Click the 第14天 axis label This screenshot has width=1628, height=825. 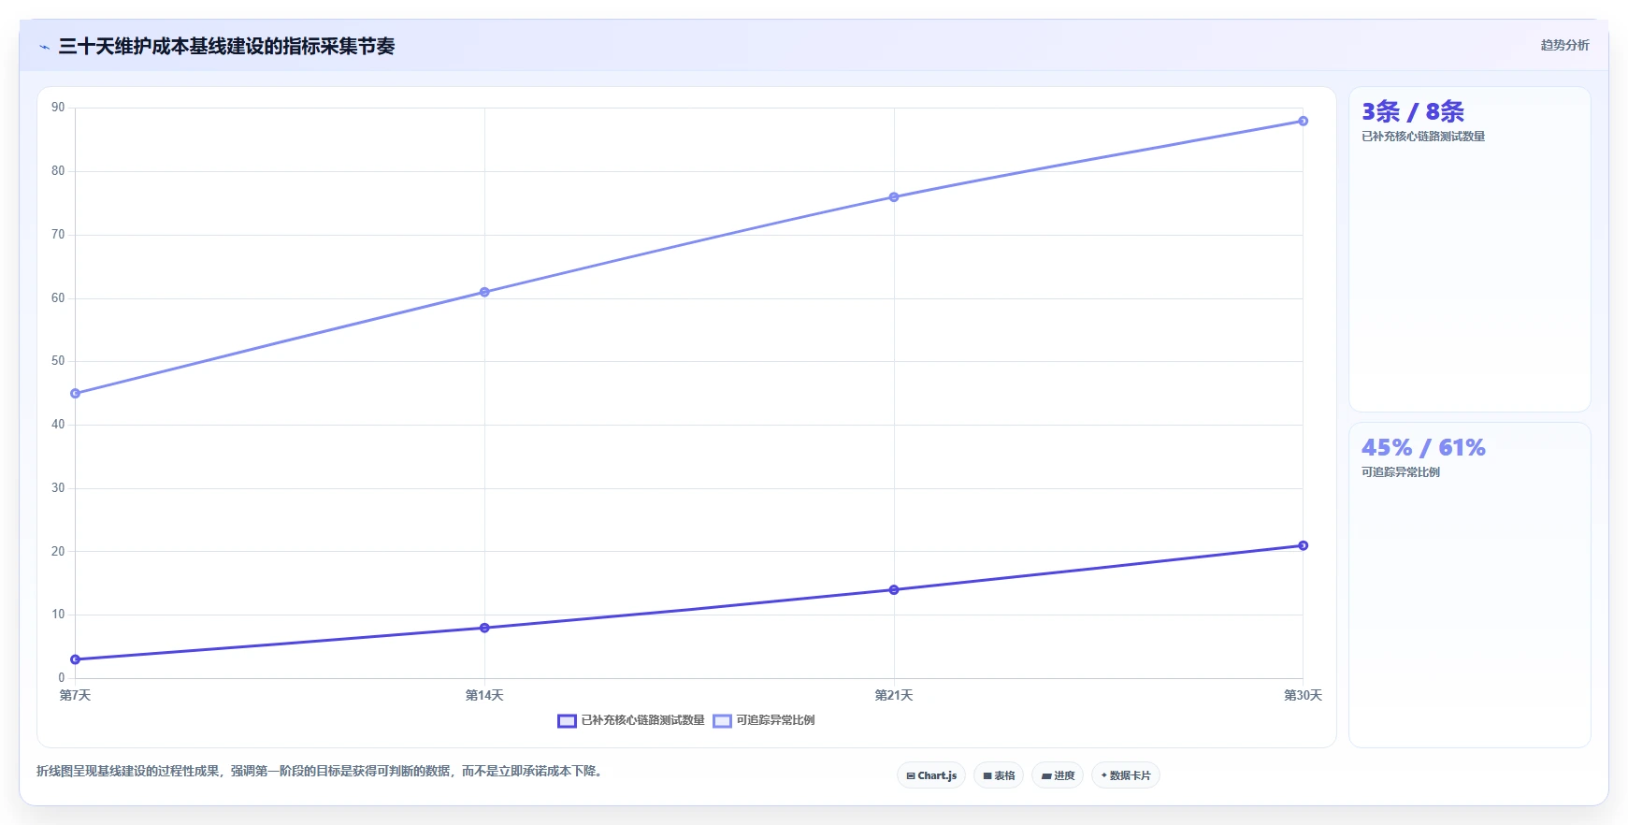click(484, 695)
